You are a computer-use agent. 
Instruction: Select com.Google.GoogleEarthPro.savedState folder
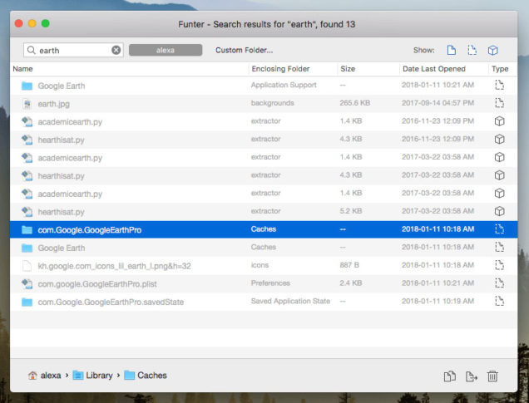coord(264,302)
